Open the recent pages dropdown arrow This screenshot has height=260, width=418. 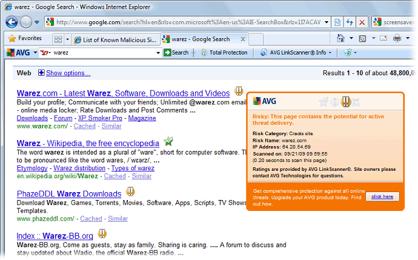pyautogui.click(x=37, y=22)
